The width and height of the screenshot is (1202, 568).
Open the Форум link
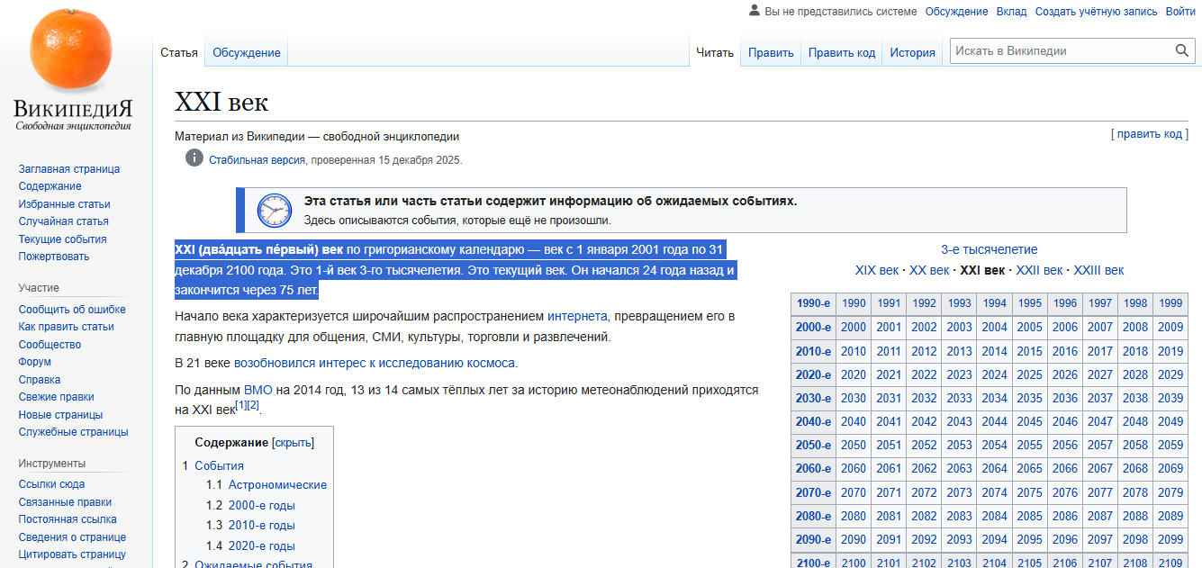point(35,362)
